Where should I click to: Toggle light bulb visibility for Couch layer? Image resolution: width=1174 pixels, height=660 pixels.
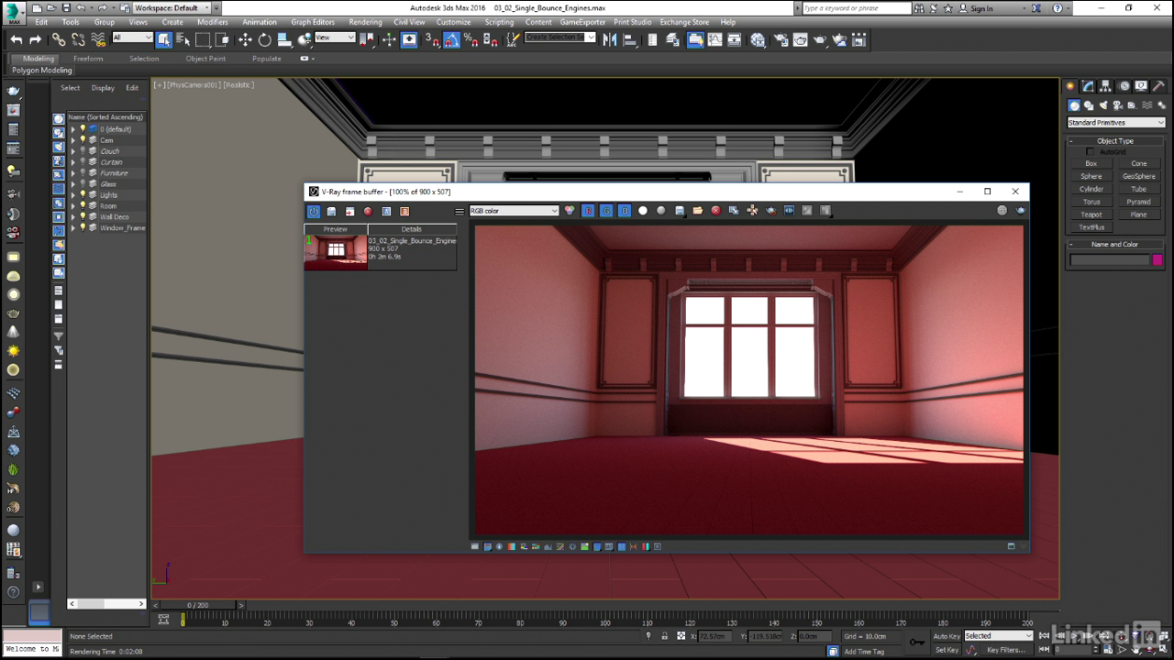(83, 151)
